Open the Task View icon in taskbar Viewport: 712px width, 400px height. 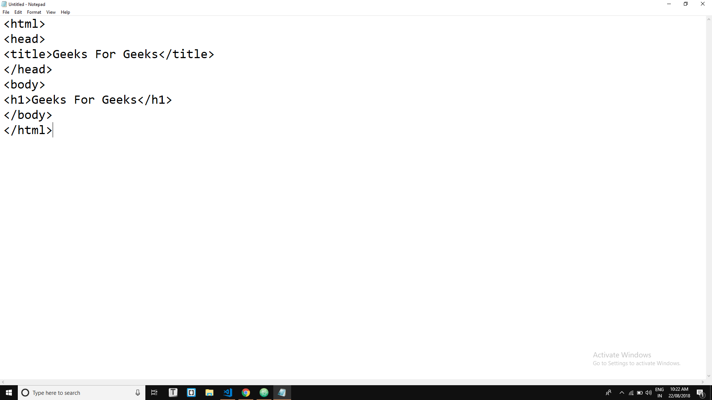tap(155, 393)
